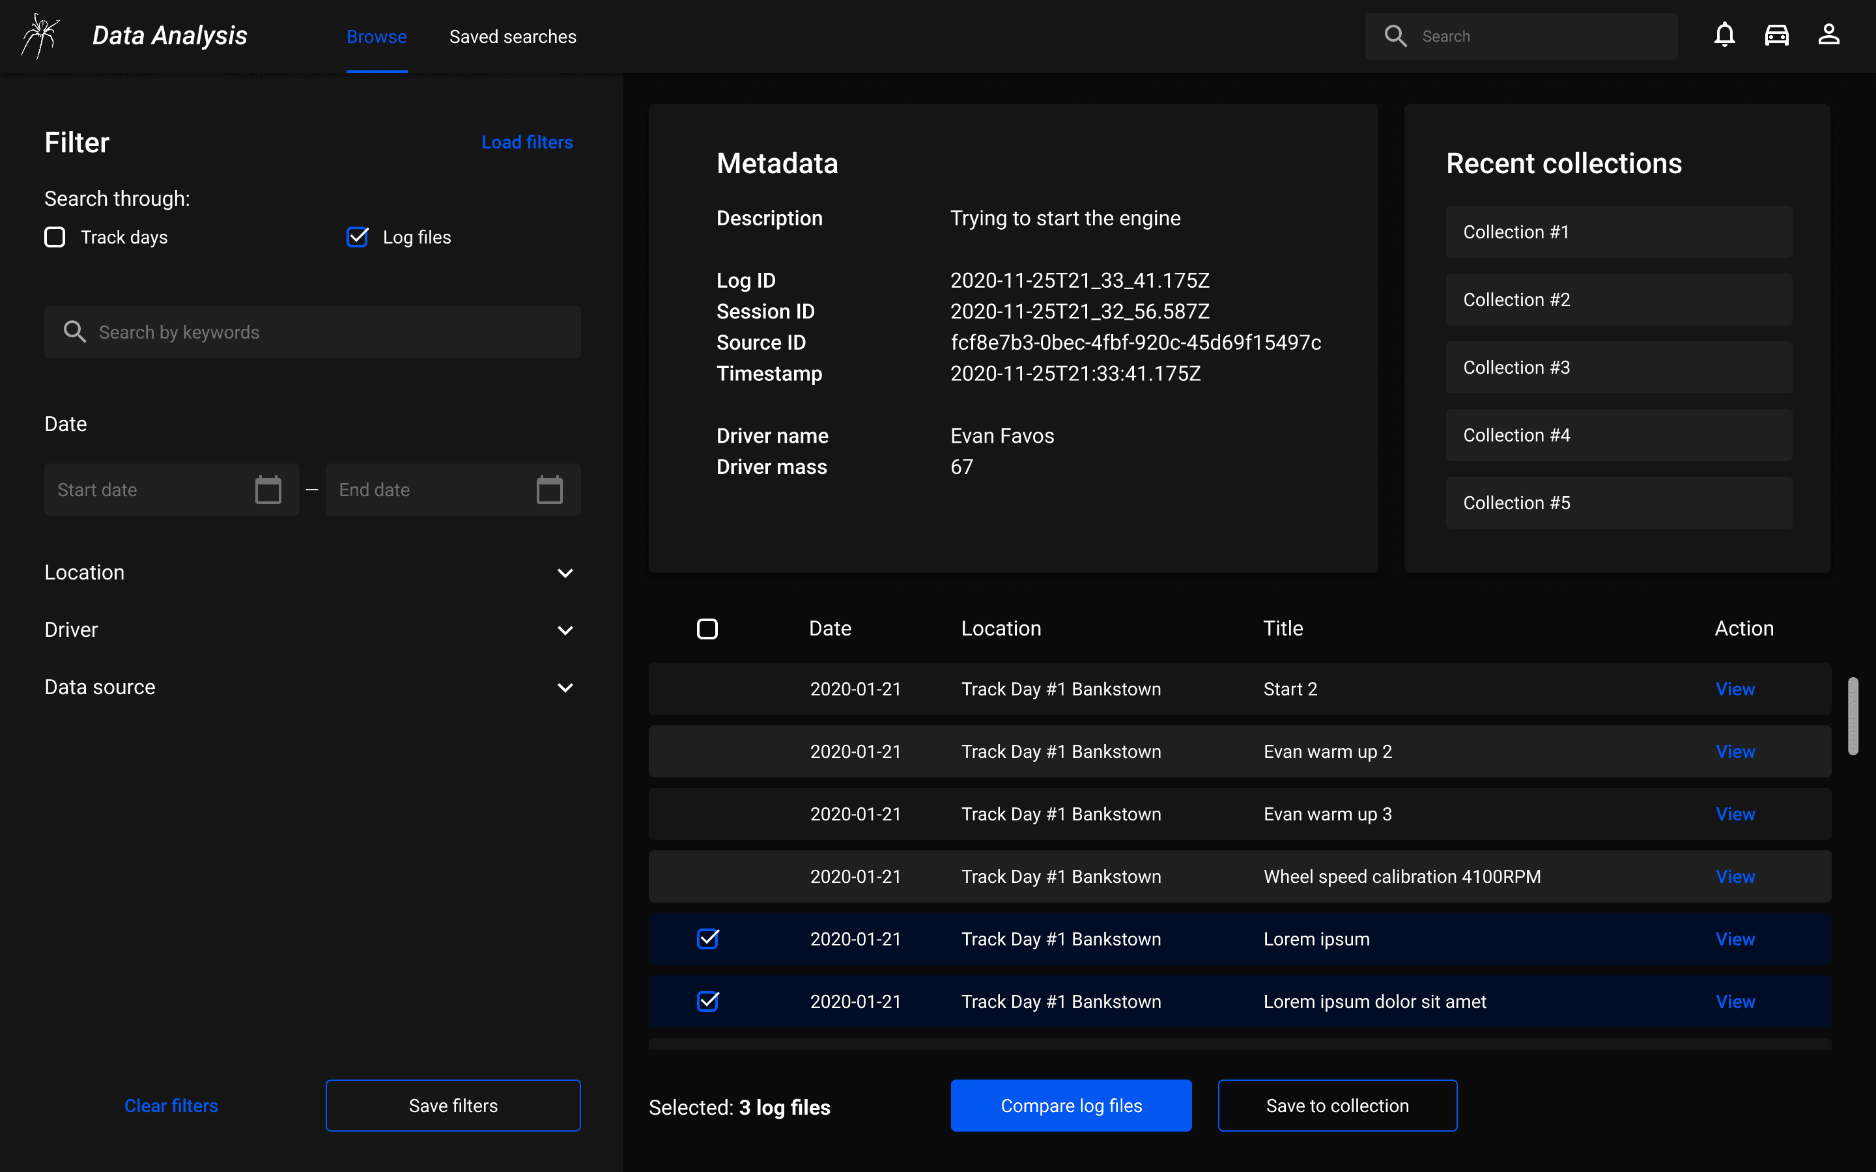1876x1172 pixels.
Task: Click the Evan warm up 2 title
Action: pos(1327,751)
